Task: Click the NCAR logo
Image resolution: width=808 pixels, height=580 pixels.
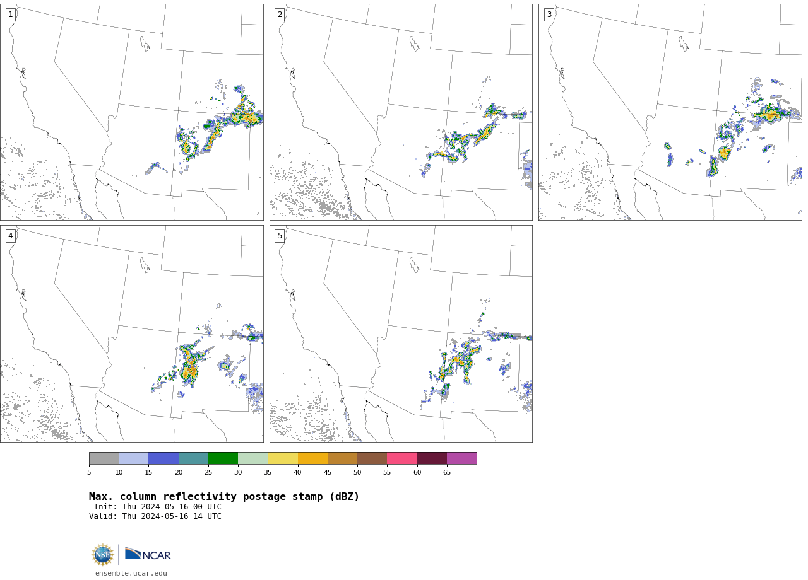Action: (x=148, y=554)
